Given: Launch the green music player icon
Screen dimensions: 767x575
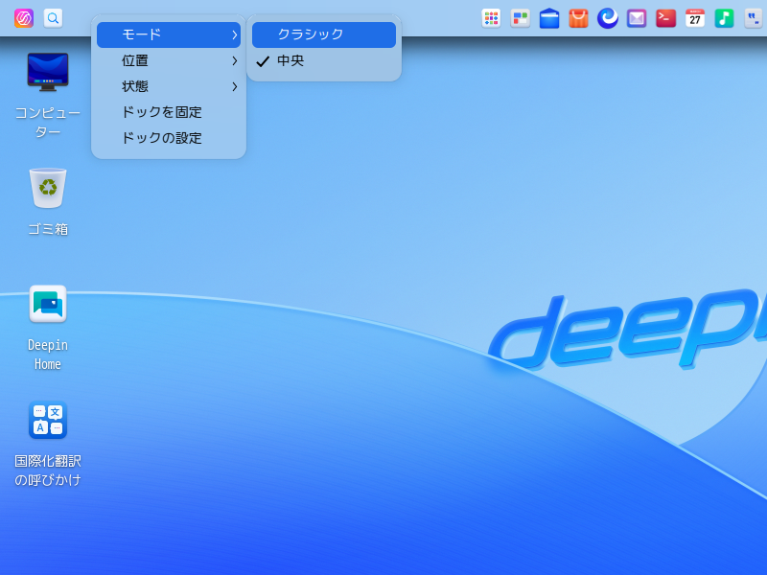Looking at the screenshot, I should pyautogui.click(x=724, y=18).
